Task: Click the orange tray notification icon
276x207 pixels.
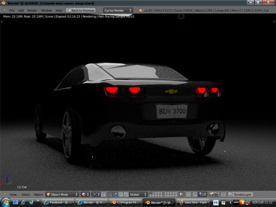Action: 242,203
